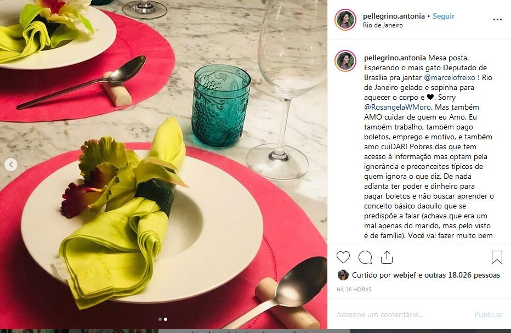The height and width of the screenshot is (333, 511).
Task: Click pellegrino.antonia username in the caption
Action: click(x=395, y=58)
